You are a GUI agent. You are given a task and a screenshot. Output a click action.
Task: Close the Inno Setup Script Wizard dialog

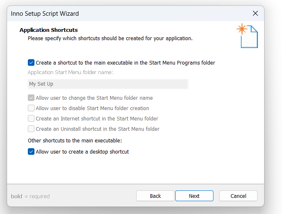point(255,13)
